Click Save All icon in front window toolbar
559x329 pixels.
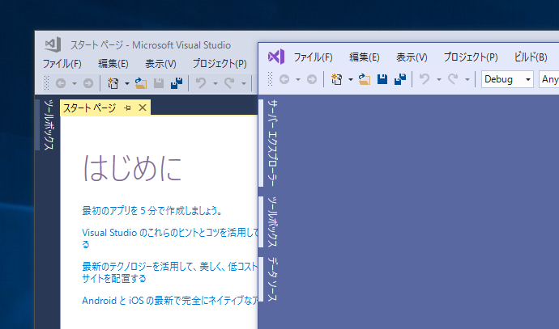(x=400, y=79)
